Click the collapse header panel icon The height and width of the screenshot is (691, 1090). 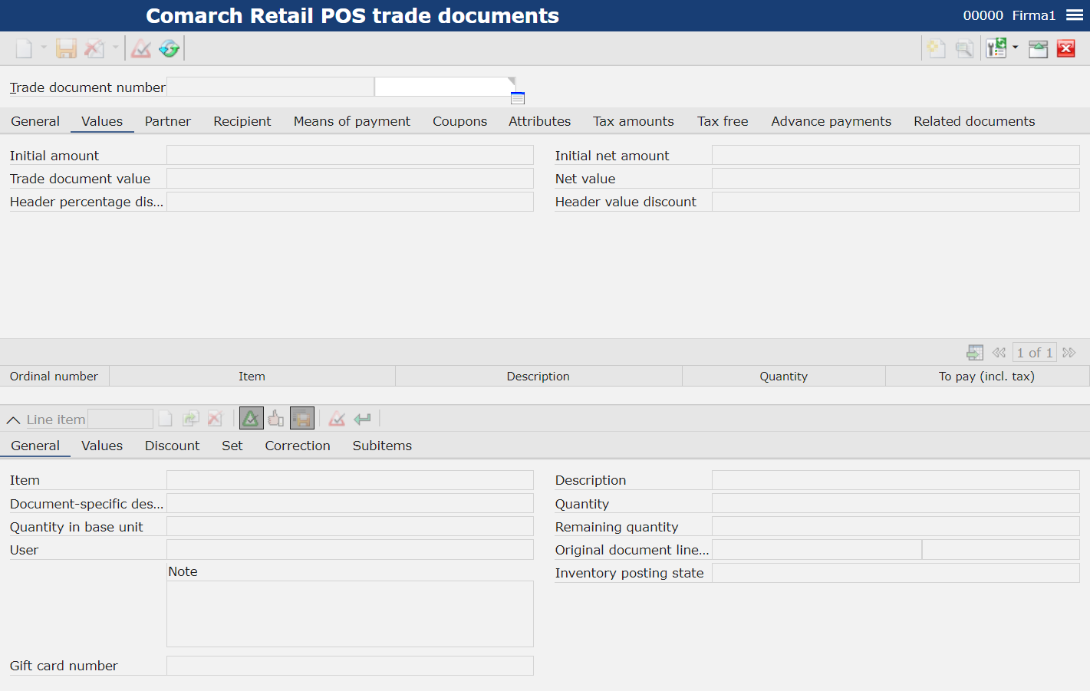[1039, 49]
